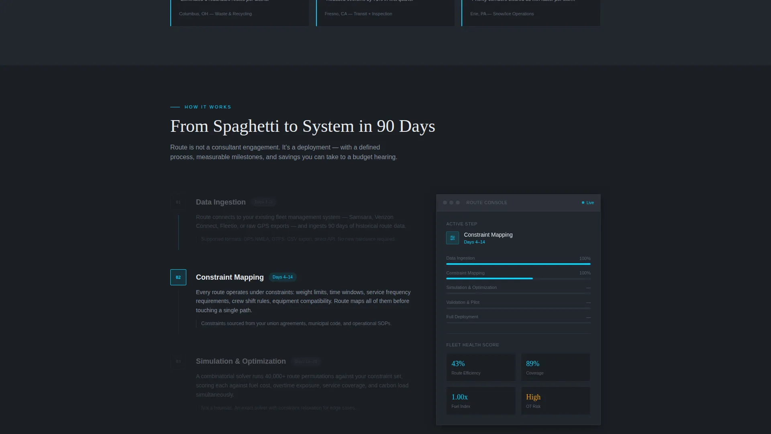Click the Live status indicator

coord(587,203)
